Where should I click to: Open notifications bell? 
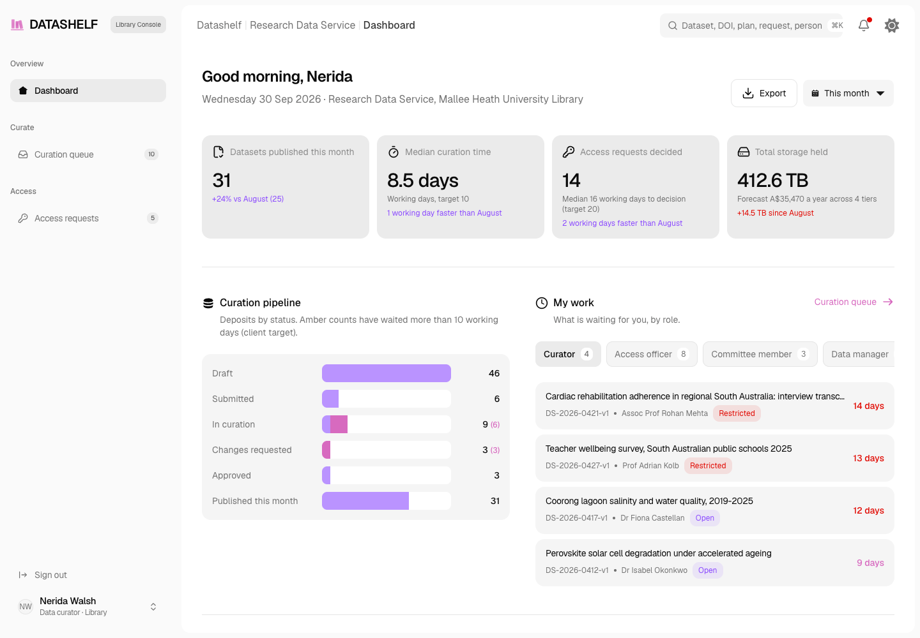click(x=864, y=26)
